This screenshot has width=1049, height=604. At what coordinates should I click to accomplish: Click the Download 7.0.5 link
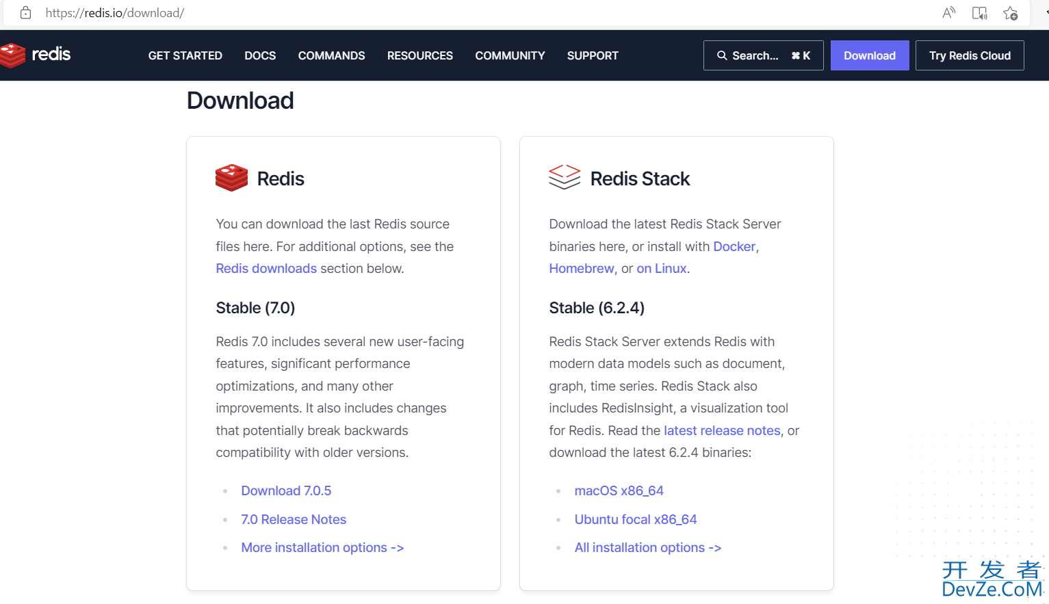click(x=286, y=490)
